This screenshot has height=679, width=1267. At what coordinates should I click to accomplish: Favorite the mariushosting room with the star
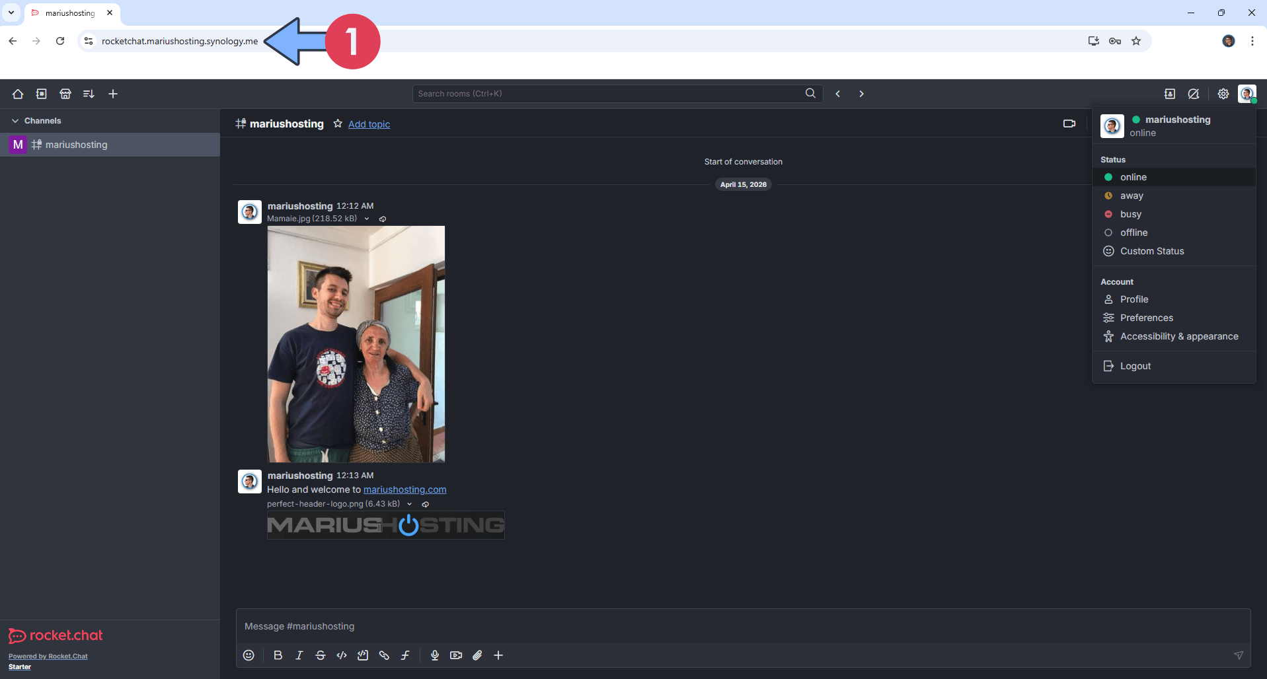click(338, 124)
